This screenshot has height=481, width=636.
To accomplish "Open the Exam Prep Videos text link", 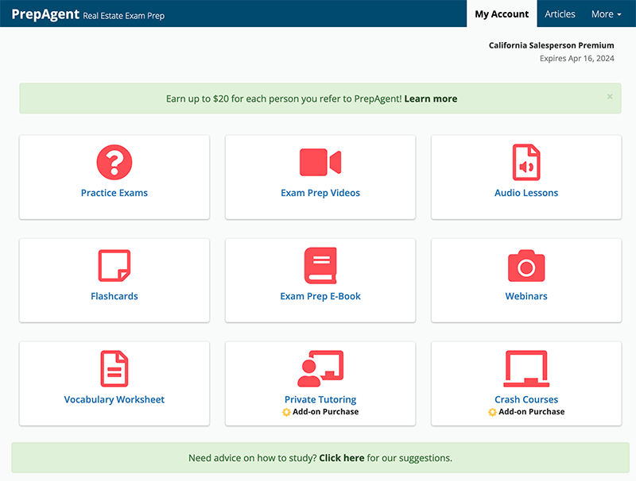I will 320,193.
